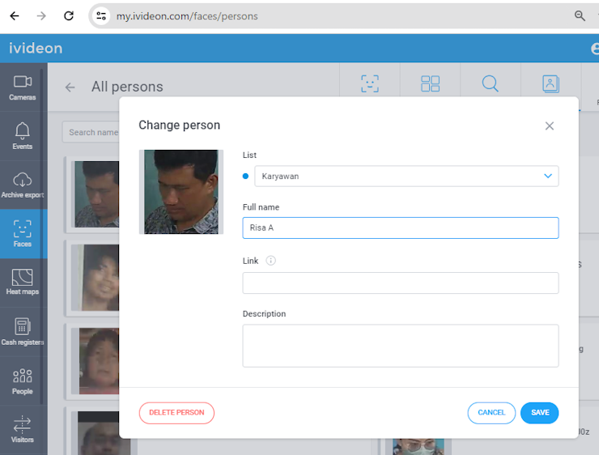Open People counting in sidebar
This screenshot has height=455, width=599.
click(x=22, y=381)
